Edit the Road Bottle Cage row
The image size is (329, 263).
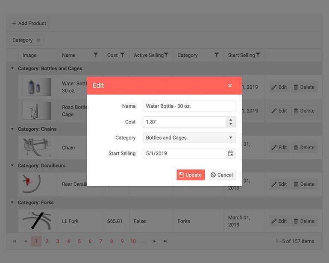(279, 111)
